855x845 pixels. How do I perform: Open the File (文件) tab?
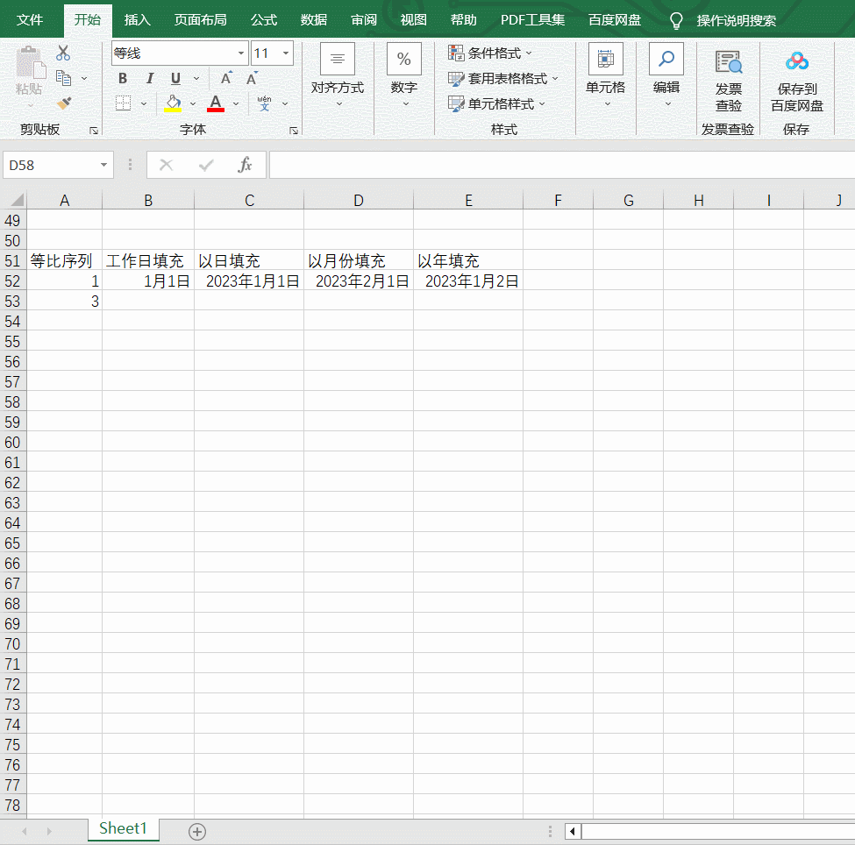[x=30, y=20]
